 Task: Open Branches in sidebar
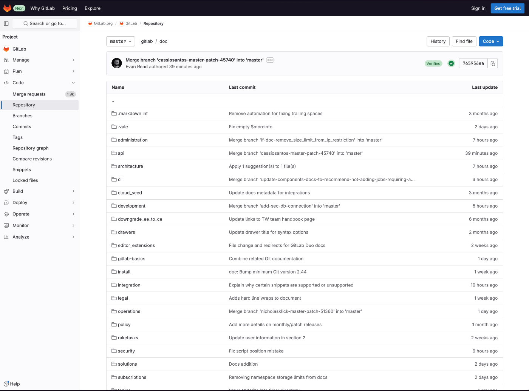[40, 116]
